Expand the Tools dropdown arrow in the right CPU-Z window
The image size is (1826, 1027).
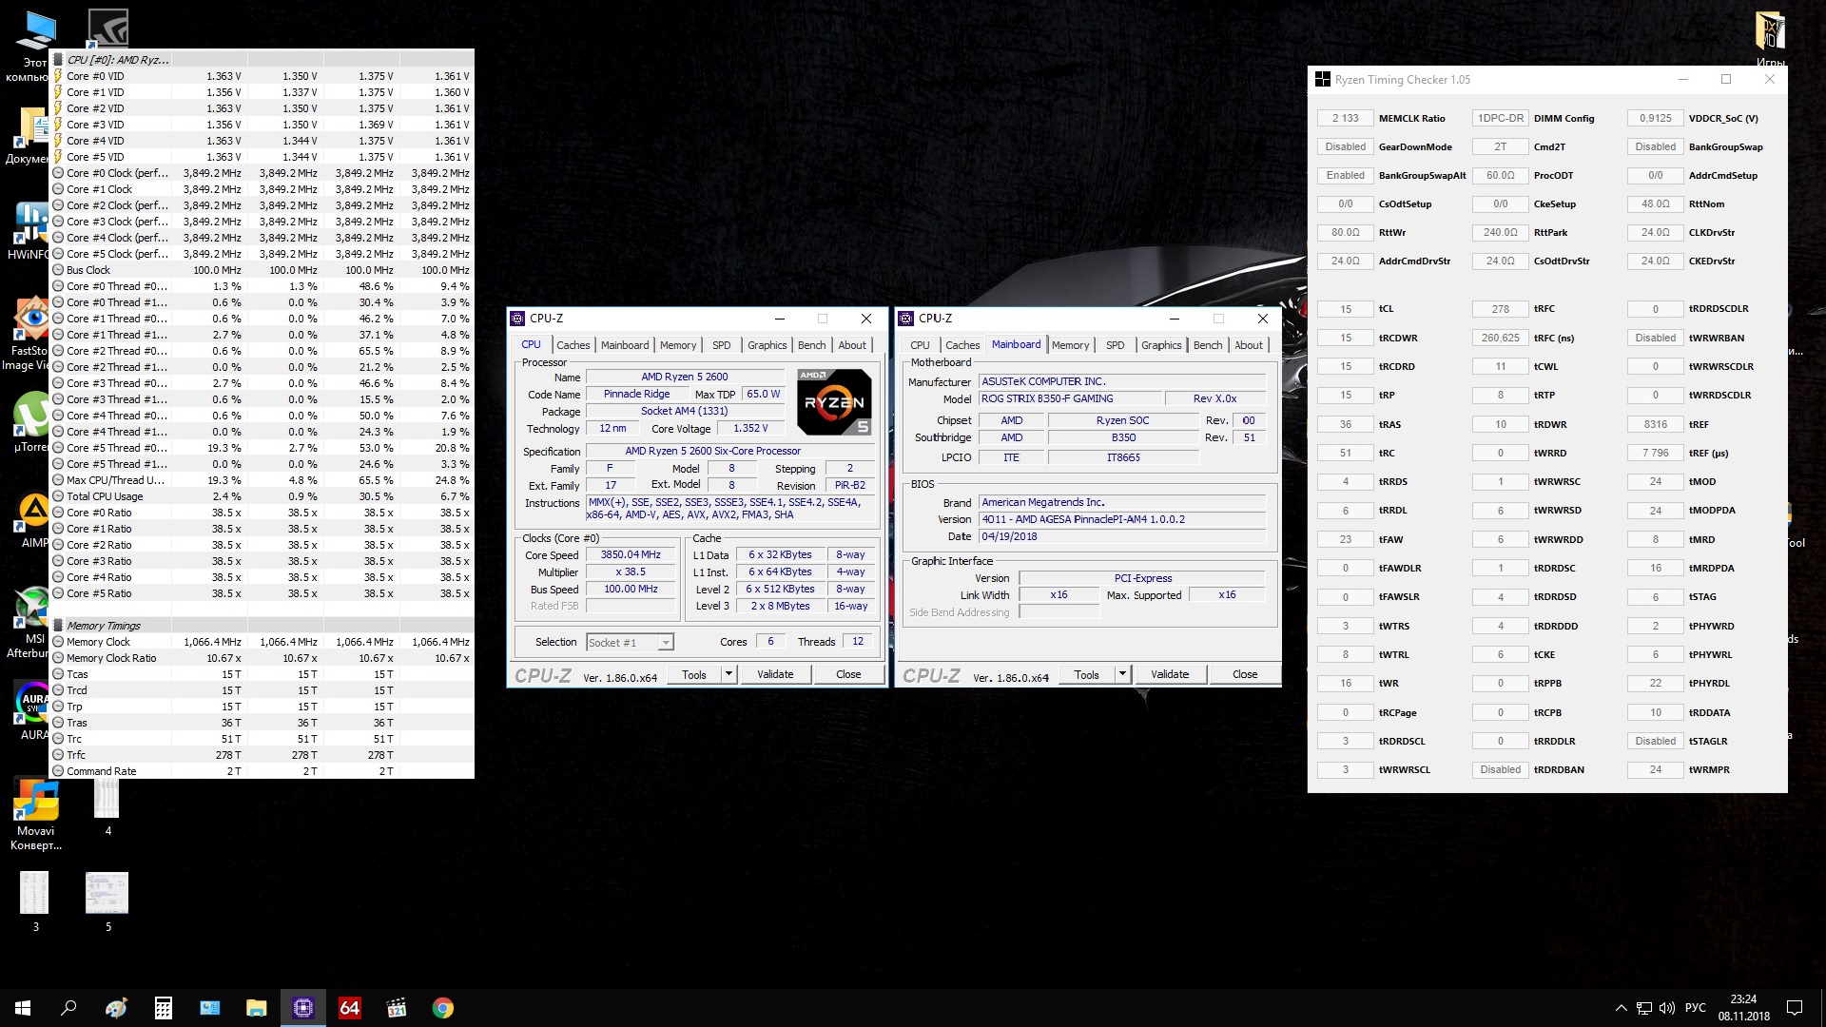pos(1122,674)
